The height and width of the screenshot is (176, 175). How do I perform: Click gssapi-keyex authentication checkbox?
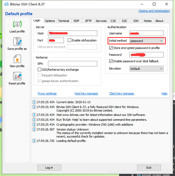point(39,81)
